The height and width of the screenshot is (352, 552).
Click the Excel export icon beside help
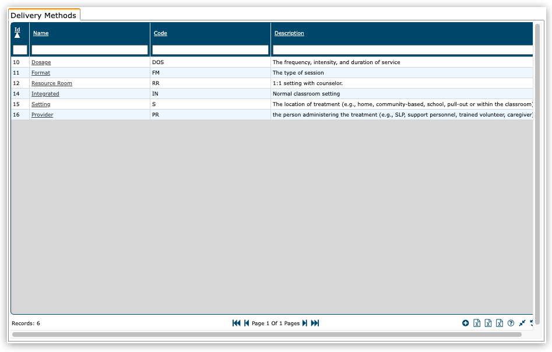click(500, 323)
